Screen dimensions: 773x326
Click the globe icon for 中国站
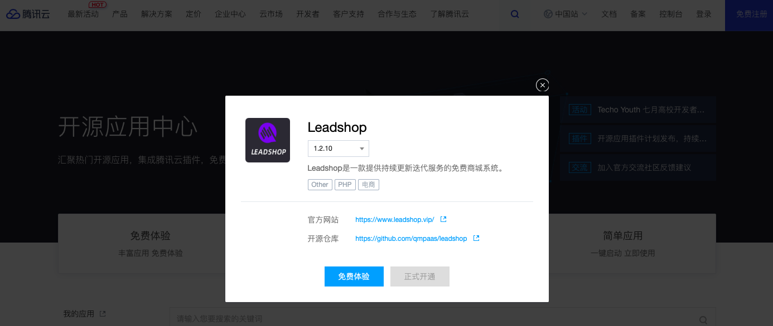(x=548, y=14)
